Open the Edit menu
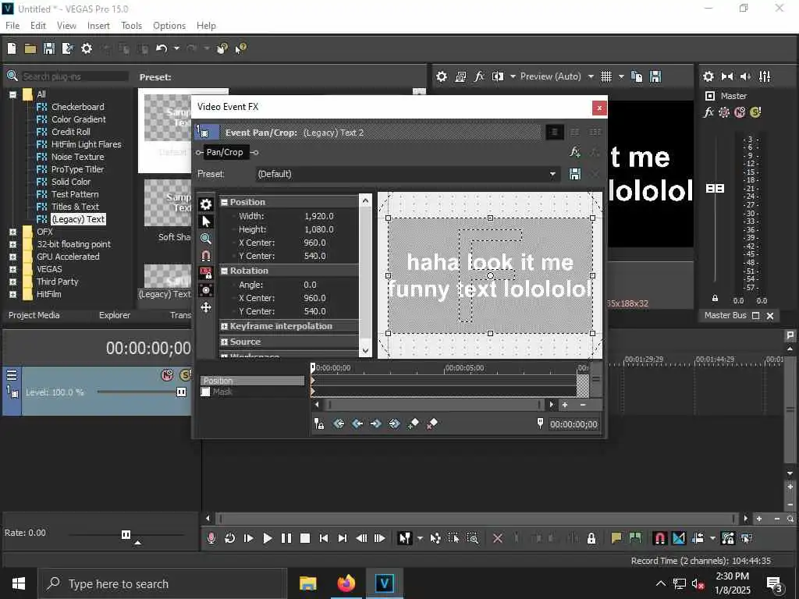 point(37,26)
